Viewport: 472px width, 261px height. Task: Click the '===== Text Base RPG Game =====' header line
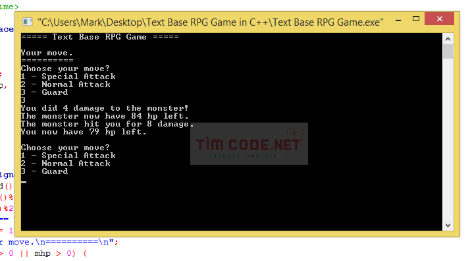(100, 37)
